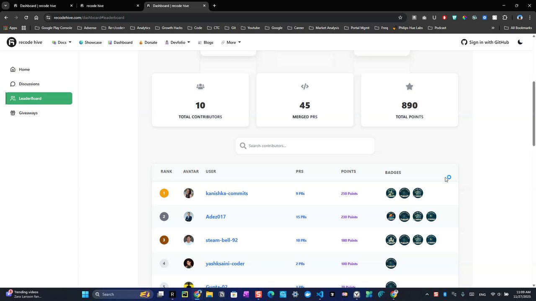Open yashksaini-coder profile link
This screenshot has width=536, height=301.
225,263
